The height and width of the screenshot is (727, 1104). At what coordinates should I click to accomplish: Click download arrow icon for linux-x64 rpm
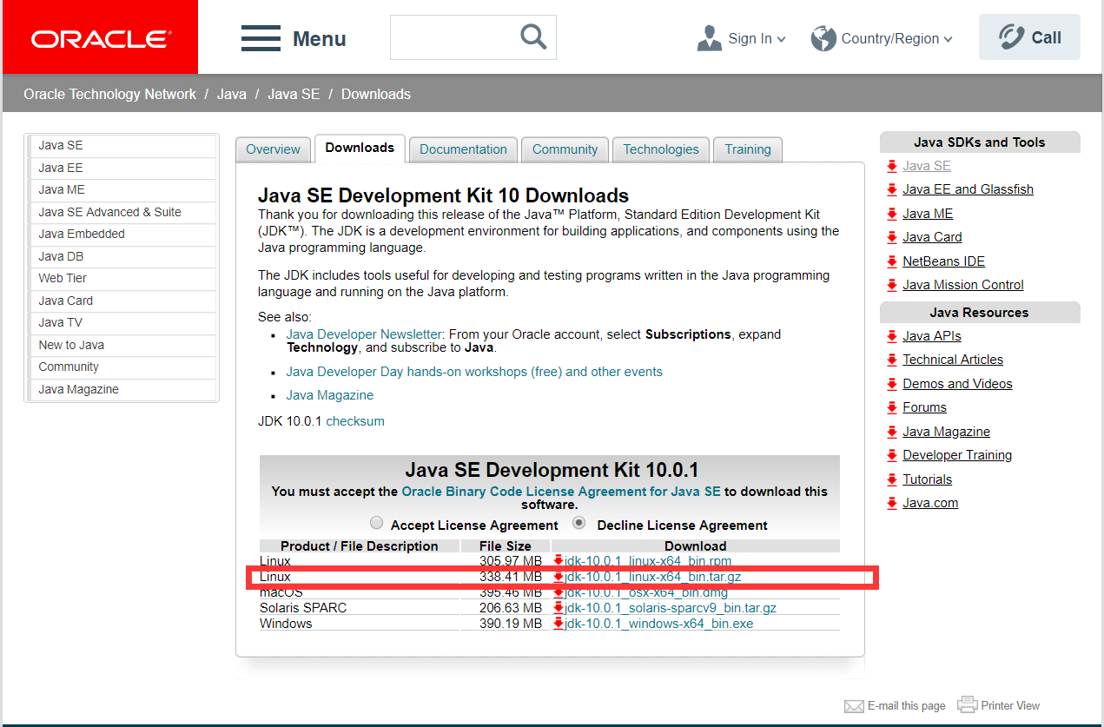559,561
